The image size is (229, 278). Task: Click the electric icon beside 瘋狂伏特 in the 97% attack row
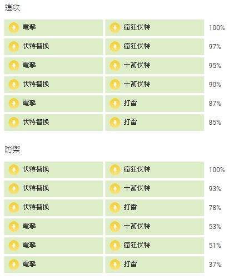[115, 47]
